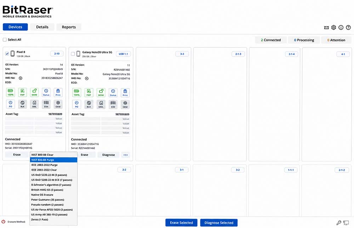Click Pixel 8 PO power icon

pyautogui.click(x=10, y=104)
